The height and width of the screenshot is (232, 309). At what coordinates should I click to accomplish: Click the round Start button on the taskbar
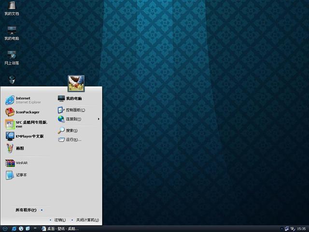point(5,229)
